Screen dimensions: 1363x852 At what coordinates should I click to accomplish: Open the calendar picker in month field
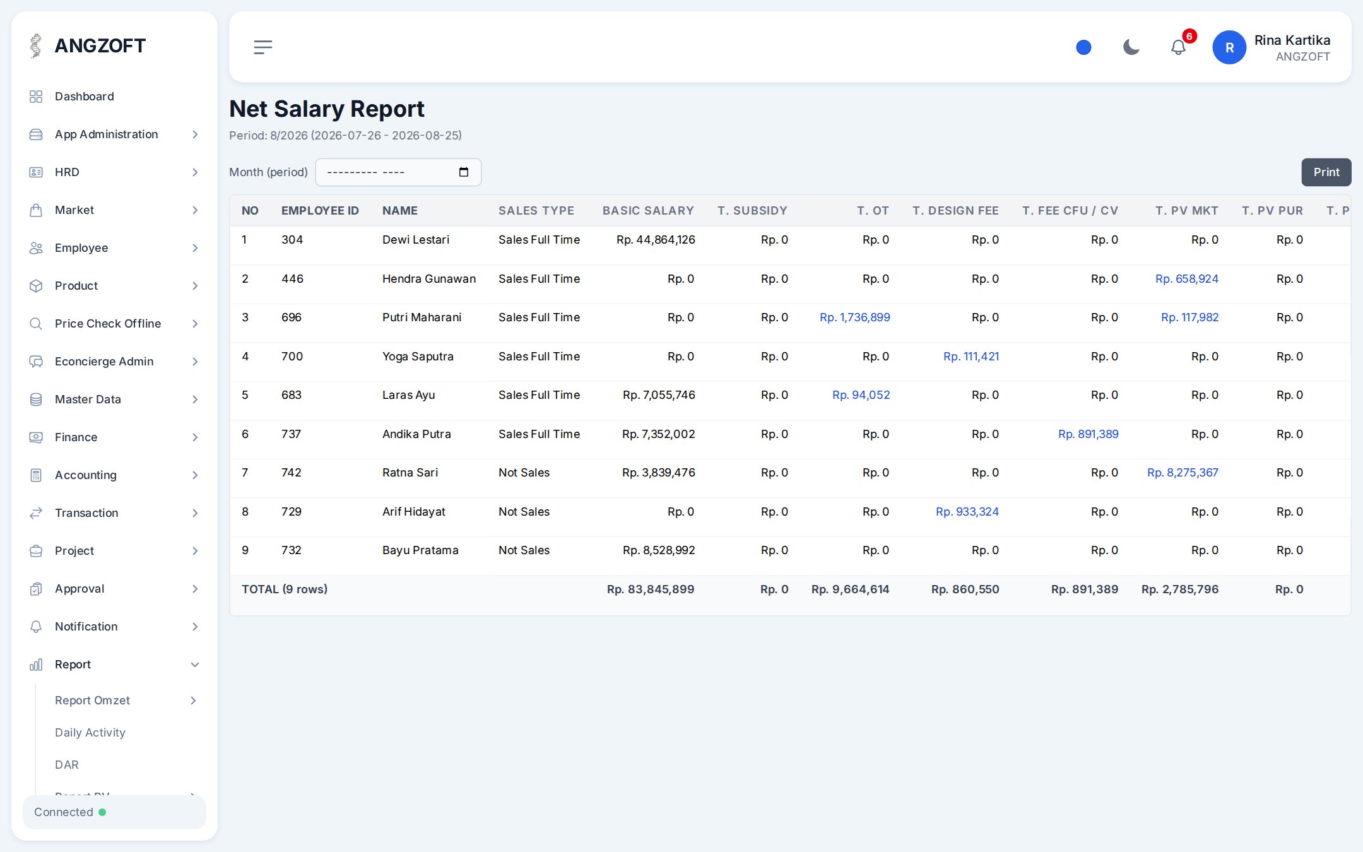coord(464,172)
